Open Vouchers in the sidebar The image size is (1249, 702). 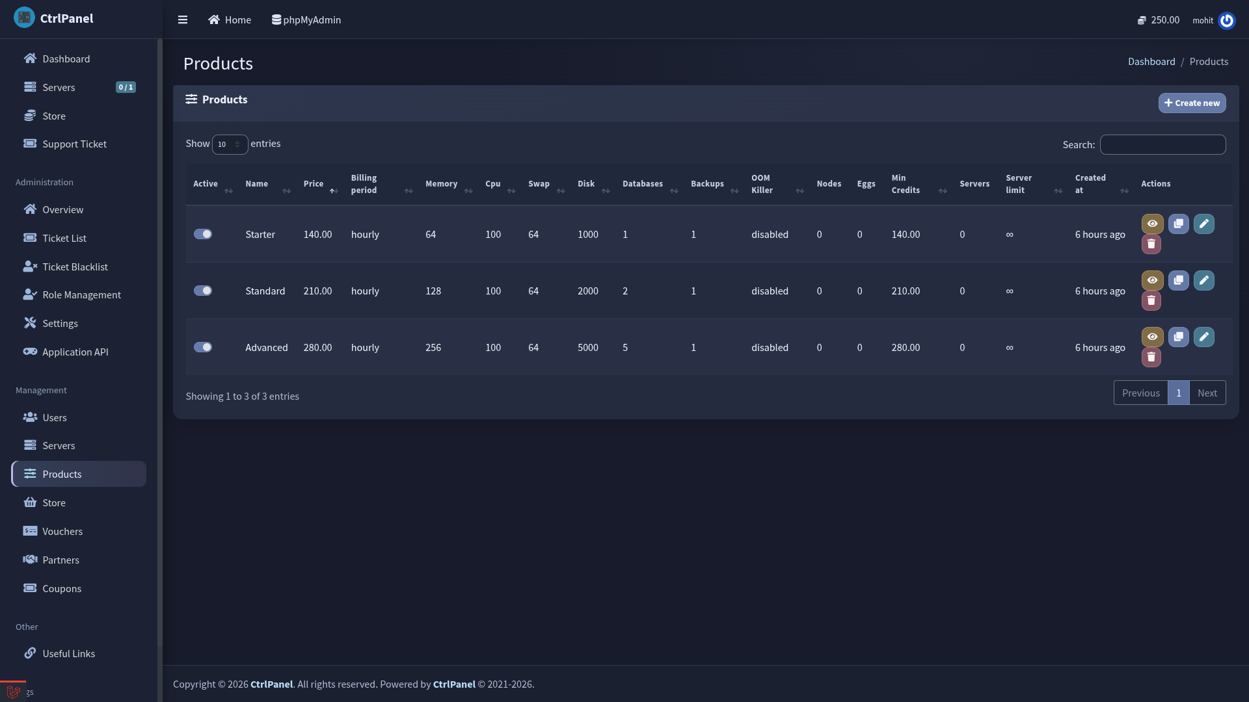[x=79, y=531]
